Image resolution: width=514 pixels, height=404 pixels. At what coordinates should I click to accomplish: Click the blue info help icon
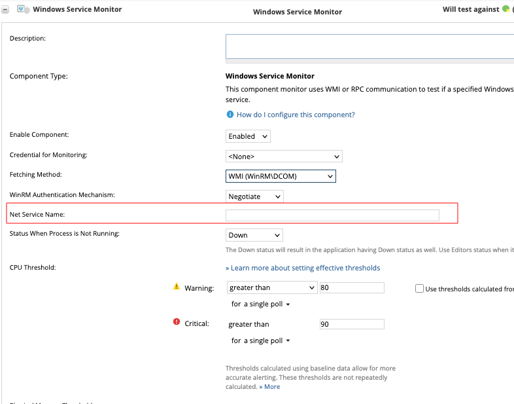(x=230, y=115)
